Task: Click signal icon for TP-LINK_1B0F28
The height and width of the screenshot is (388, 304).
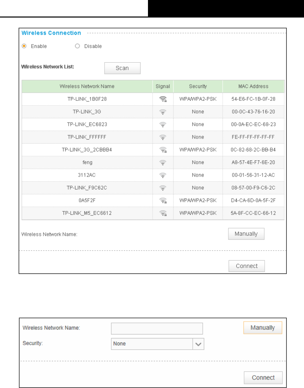Action: pos(163,99)
